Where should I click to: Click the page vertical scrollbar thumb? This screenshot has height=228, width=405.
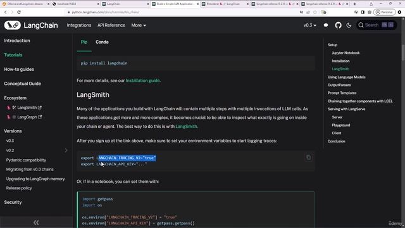click(x=403, y=52)
